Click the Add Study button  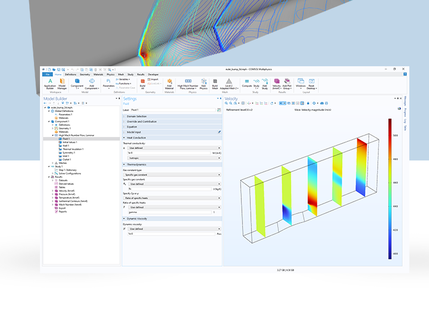click(x=265, y=84)
